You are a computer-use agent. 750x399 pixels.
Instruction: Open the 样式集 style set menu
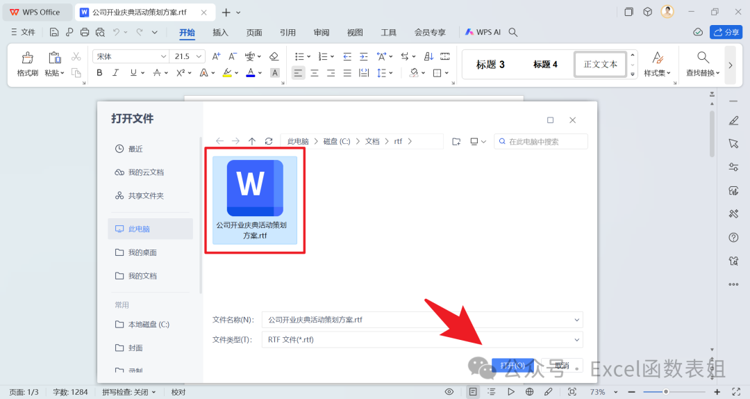click(x=657, y=64)
